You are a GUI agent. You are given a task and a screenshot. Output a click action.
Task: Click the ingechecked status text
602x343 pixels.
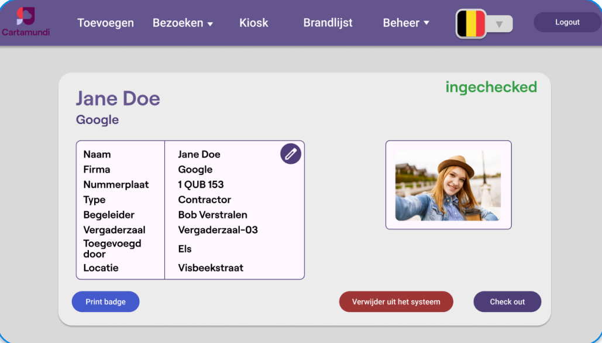click(x=491, y=87)
